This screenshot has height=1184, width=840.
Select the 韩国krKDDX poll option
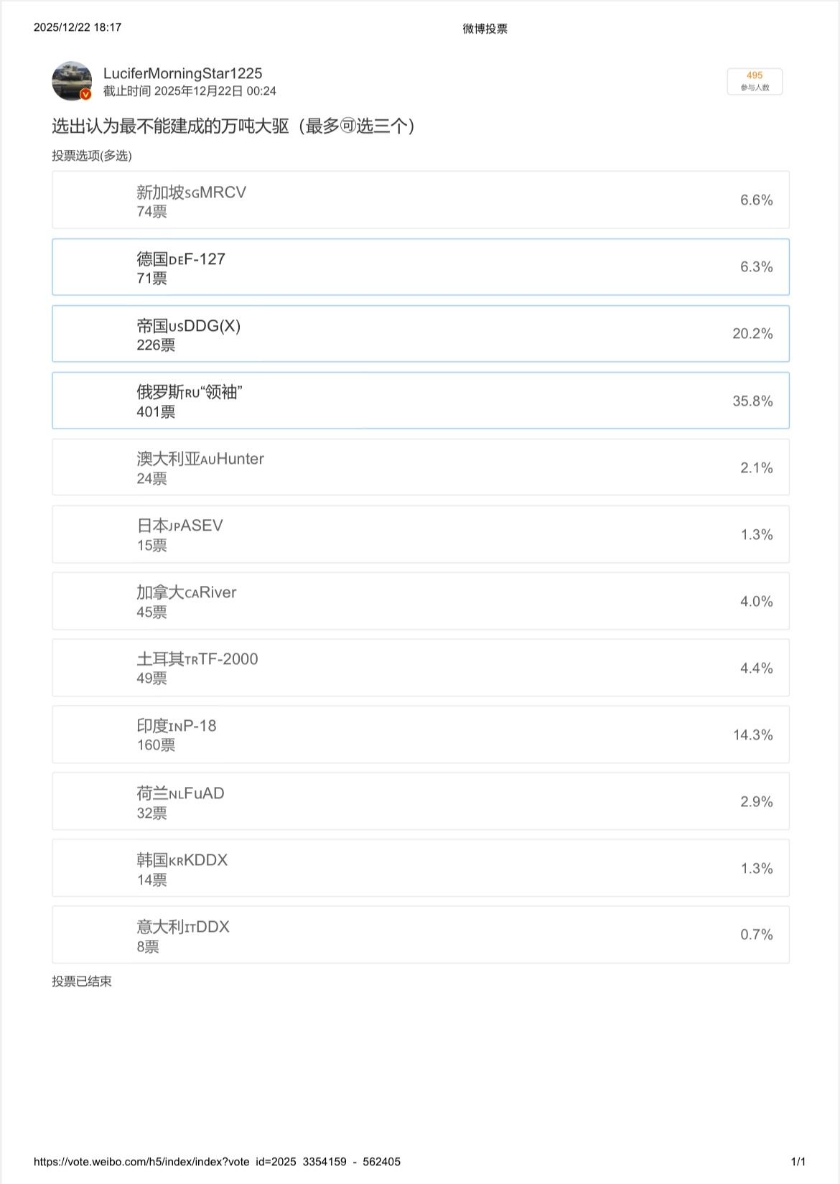coord(420,867)
